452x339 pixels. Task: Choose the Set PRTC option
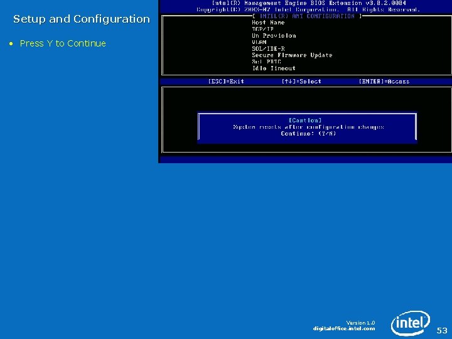(266, 62)
